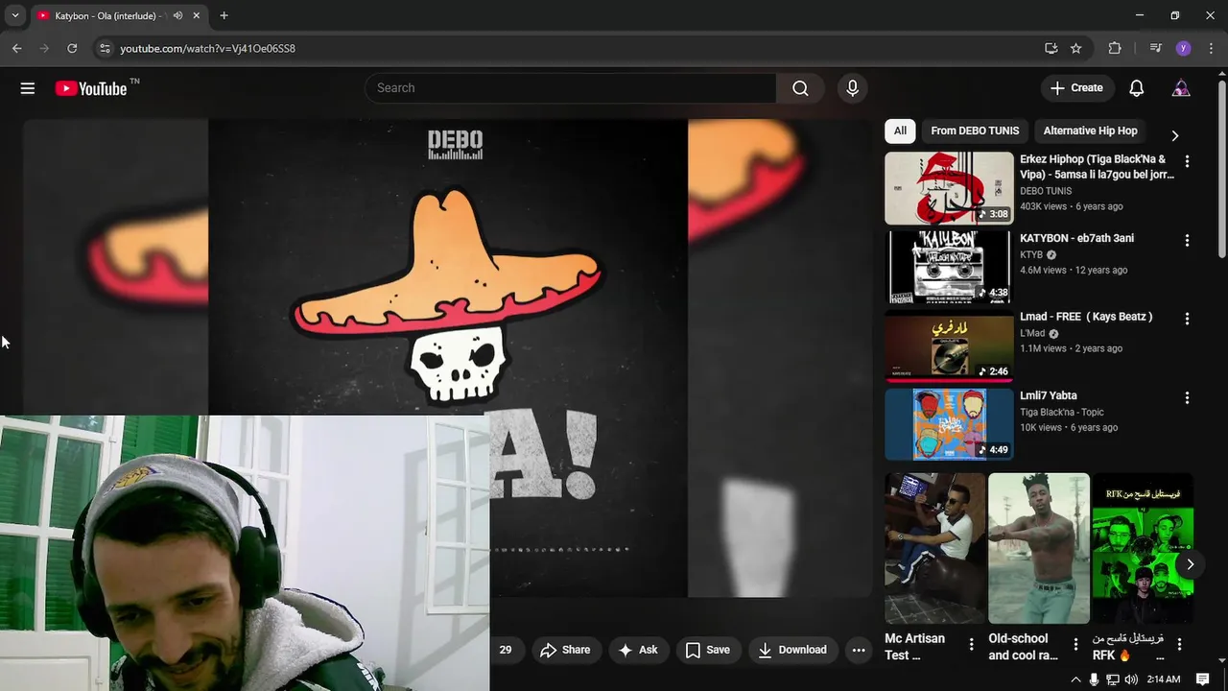Open YouTube account avatar menu
This screenshot has height=691, width=1228.
(x=1181, y=88)
